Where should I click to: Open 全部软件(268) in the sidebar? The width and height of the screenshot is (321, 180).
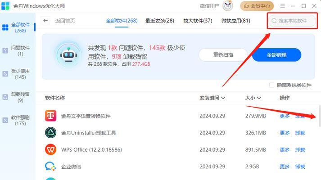(17, 27)
